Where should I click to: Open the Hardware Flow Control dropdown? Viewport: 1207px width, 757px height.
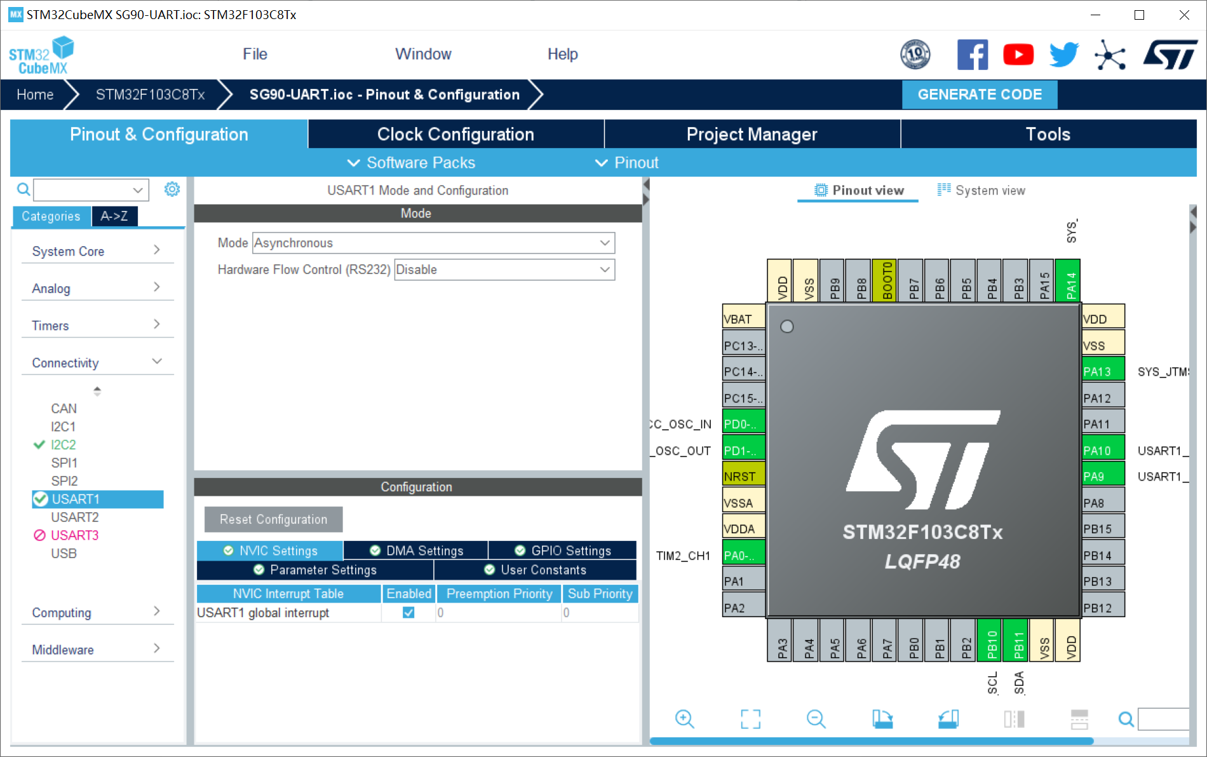pyautogui.click(x=504, y=269)
